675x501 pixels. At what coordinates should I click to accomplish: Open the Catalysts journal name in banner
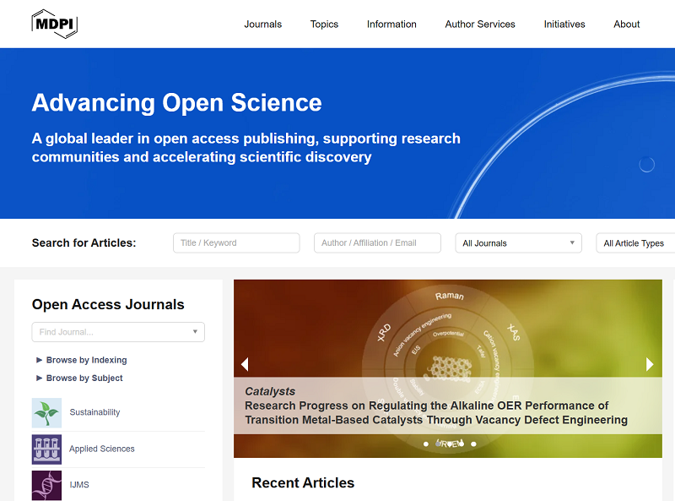pyautogui.click(x=270, y=391)
